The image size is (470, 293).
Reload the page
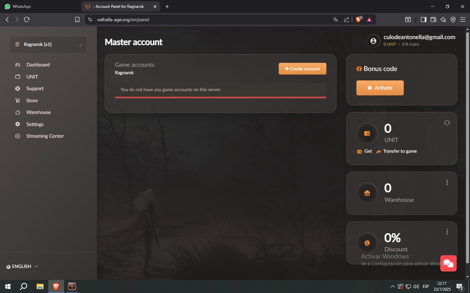[x=27, y=20]
